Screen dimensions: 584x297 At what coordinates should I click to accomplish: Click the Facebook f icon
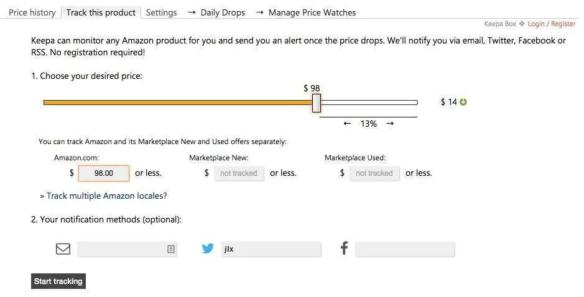click(345, 248)
